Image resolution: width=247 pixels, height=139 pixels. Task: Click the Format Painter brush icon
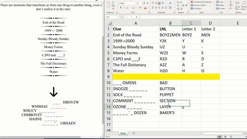(x=113, y=8)
